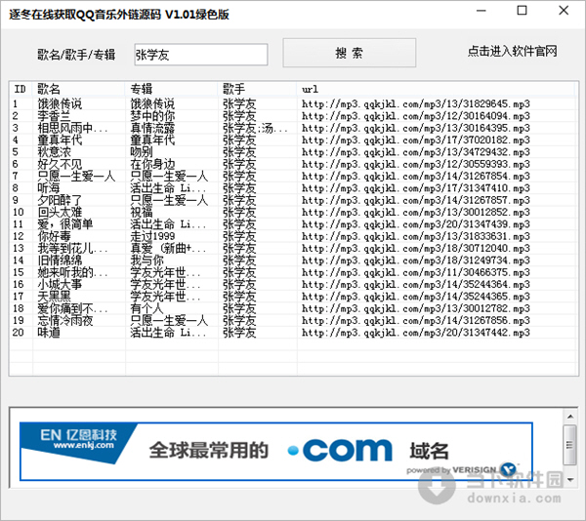Image resolution: width=586 pixels, height=521 pixels.
Task: Select song 相思风雨中...
Action: (72, 128)
